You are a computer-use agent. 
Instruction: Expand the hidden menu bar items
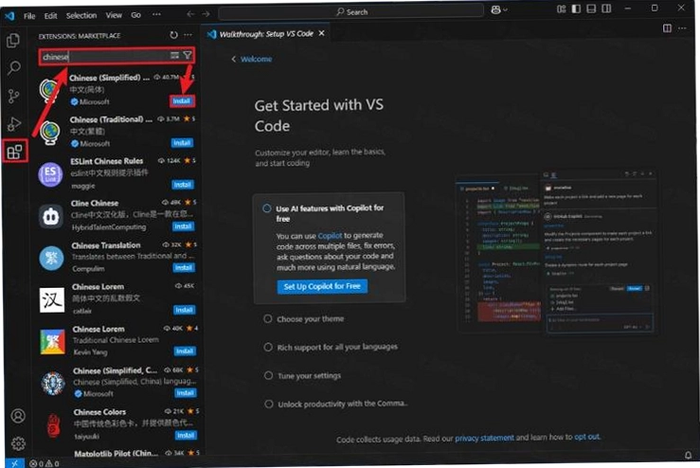click(156, 15)
